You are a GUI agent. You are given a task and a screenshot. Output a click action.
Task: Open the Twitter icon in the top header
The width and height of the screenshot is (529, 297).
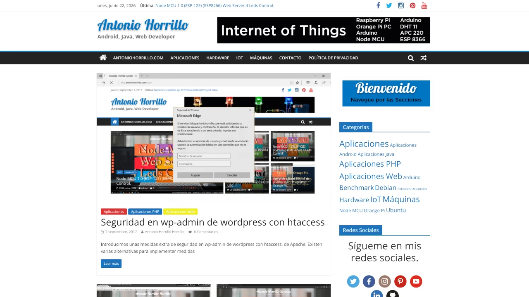pyautogui.click(x=389, y=5)
